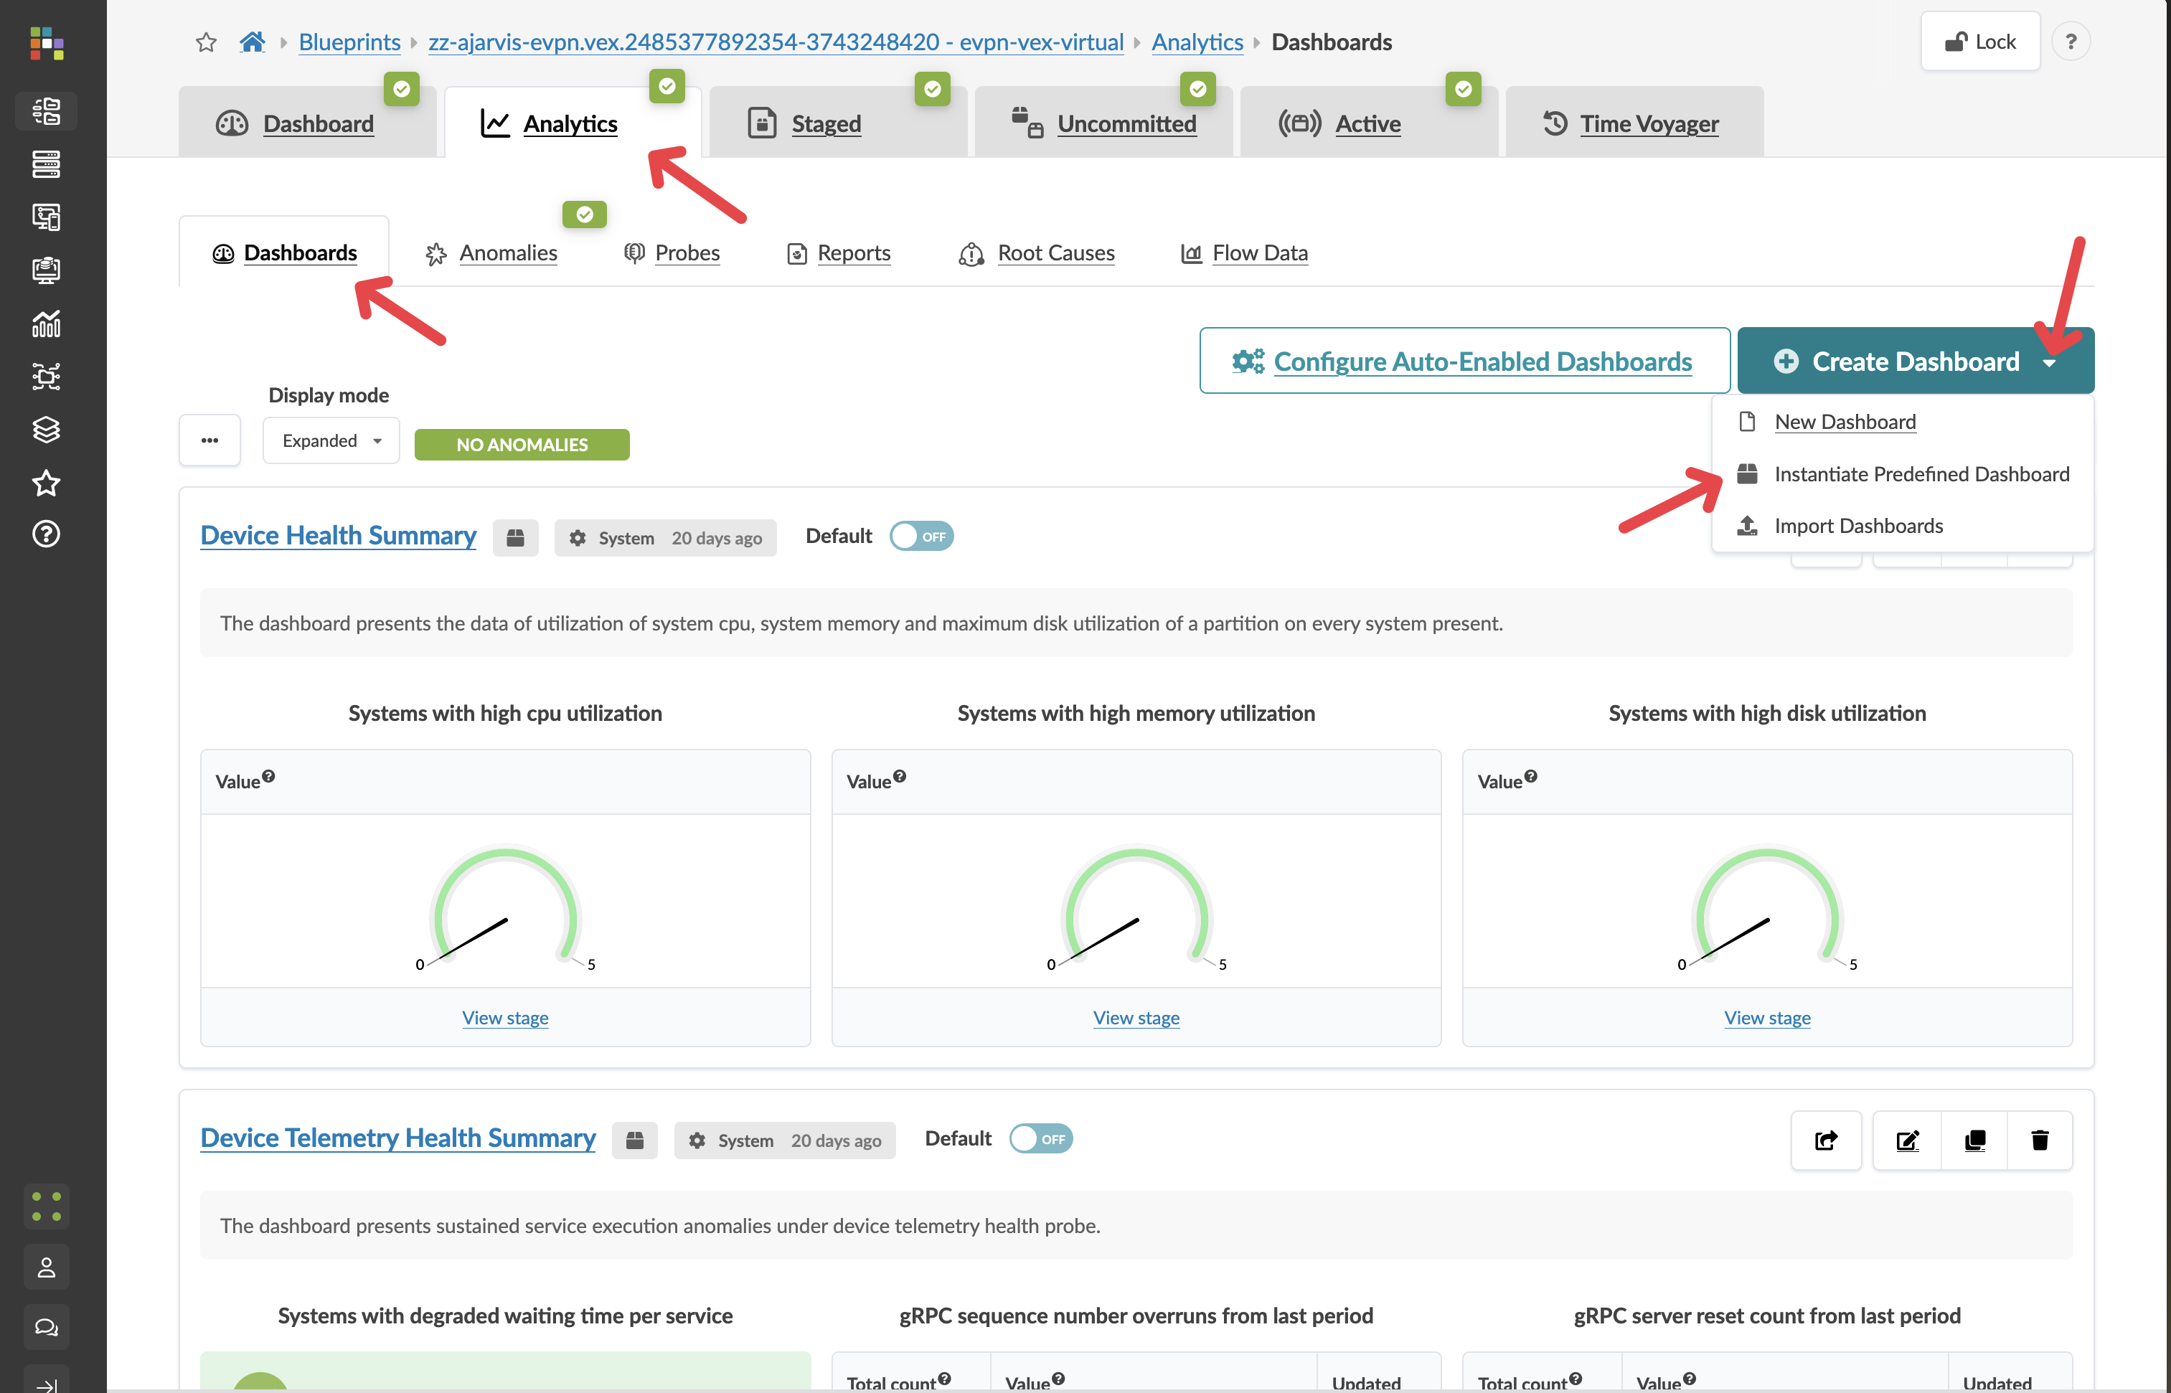Viewport: 2171px width, 1393px height.
Task: Delete the Device Telemetry Health Summary dashboard
Action: (x=2040, y=1141)
